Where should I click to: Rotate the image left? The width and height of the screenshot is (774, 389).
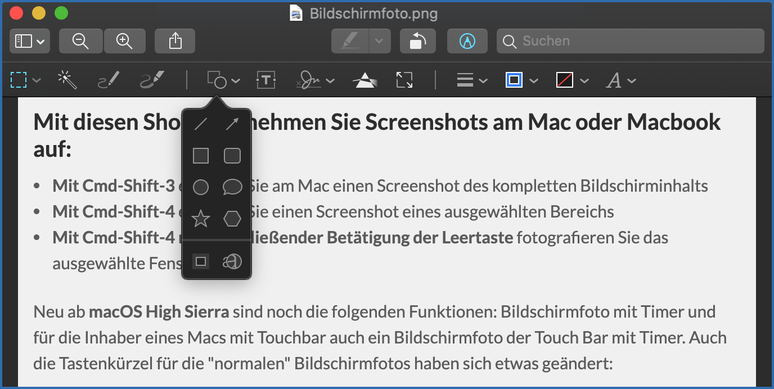[x=417, y=41]
